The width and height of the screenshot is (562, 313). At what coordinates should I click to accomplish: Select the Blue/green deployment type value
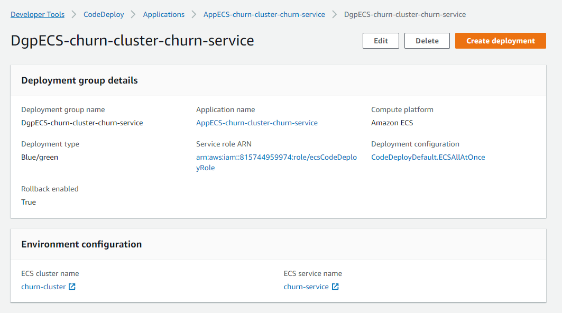pos(40,158)
